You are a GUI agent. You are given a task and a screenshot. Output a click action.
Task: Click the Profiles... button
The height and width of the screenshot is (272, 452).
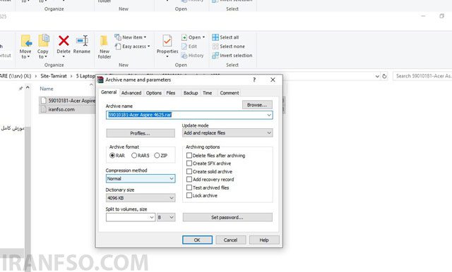(x=141, y=133)
